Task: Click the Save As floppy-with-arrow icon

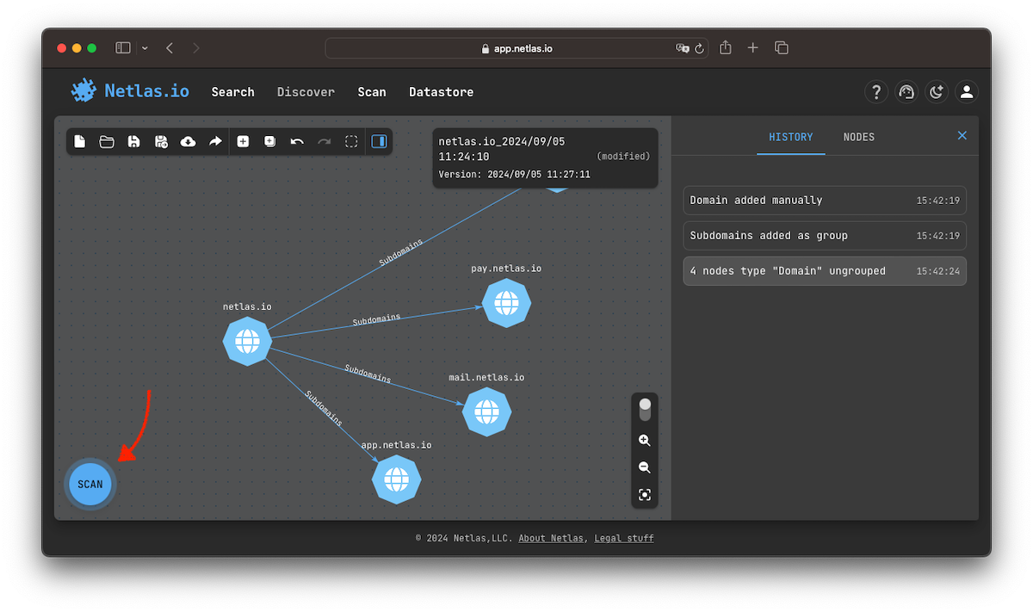Action: 161,141
